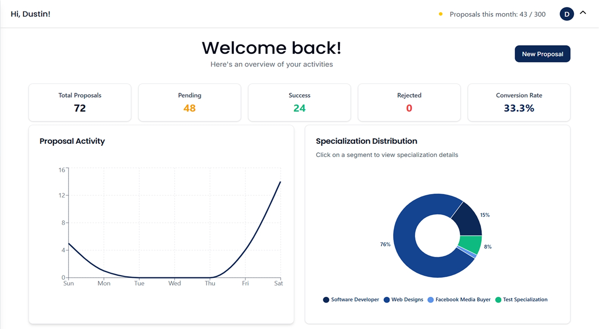Collapse the profile menu chevron arrow

click(583, 13)
